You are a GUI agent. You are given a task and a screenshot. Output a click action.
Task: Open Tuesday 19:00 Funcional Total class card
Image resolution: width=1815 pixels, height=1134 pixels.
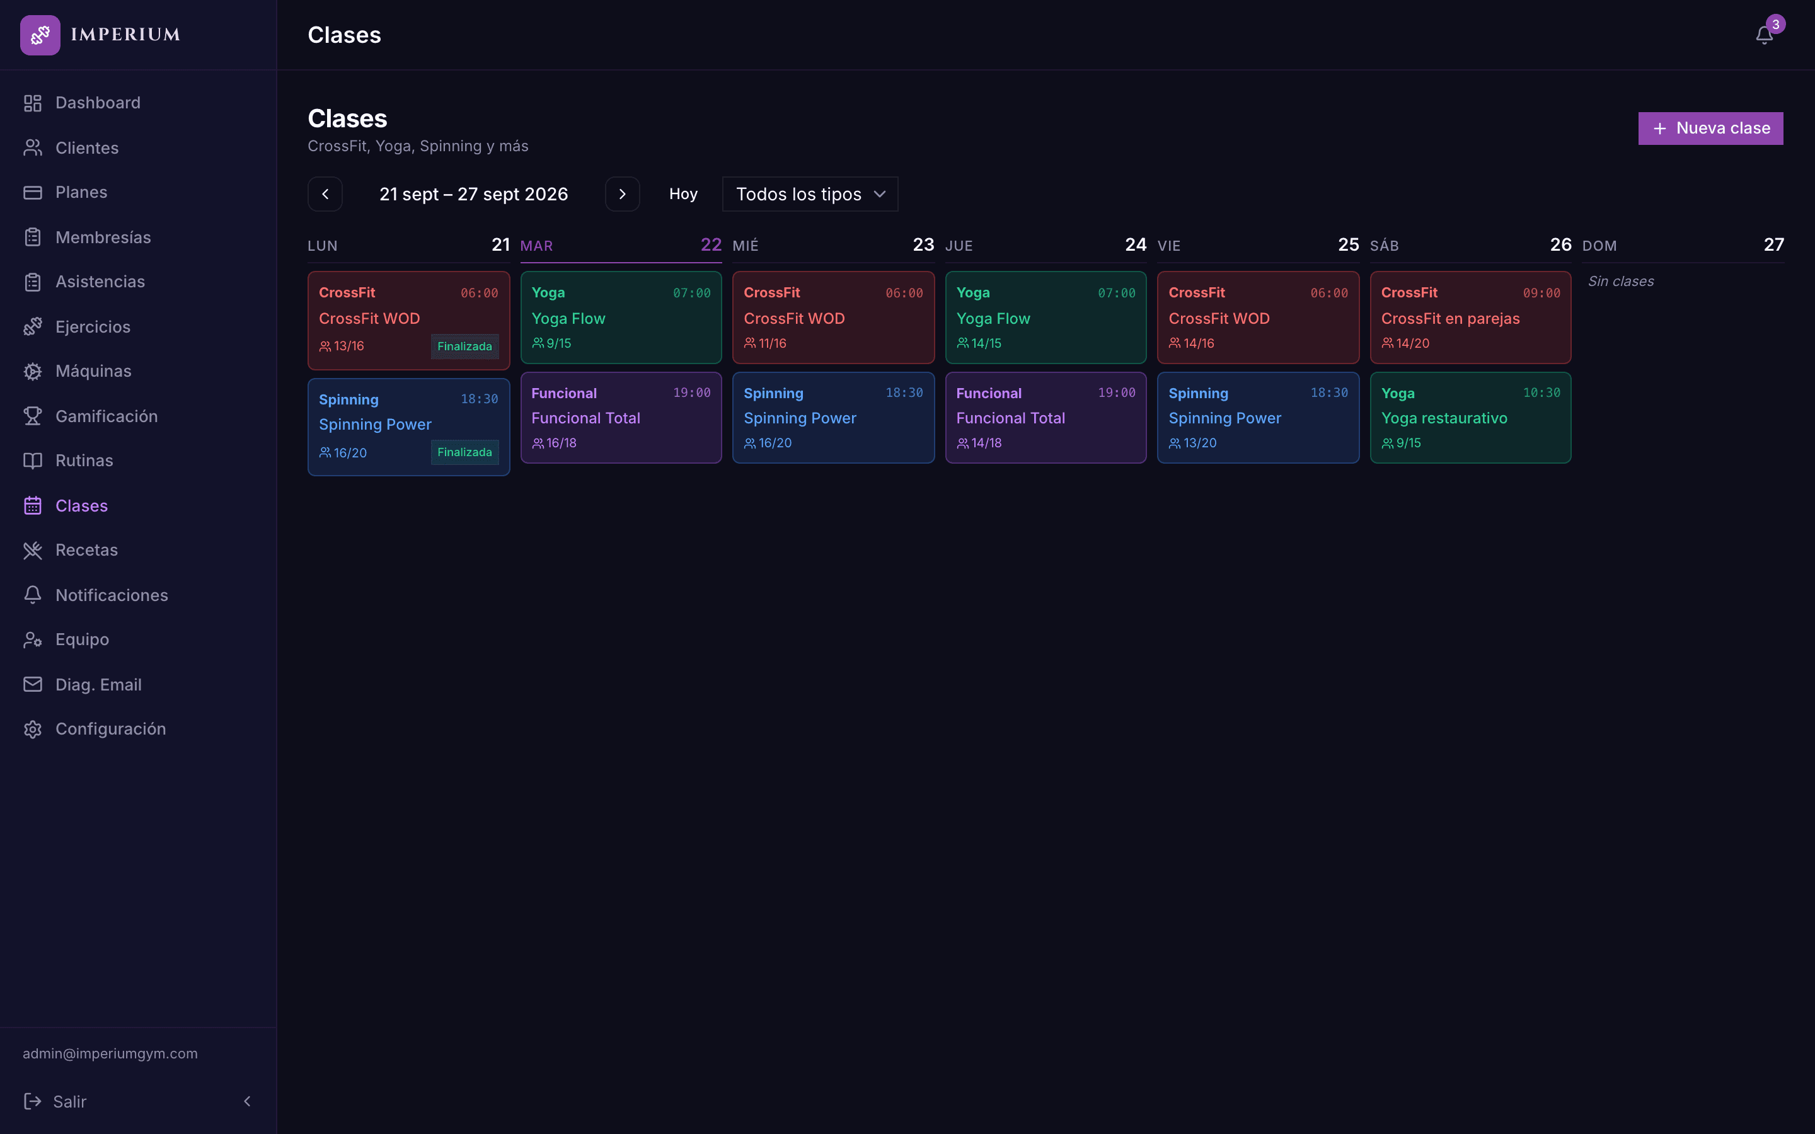(621, 418)
